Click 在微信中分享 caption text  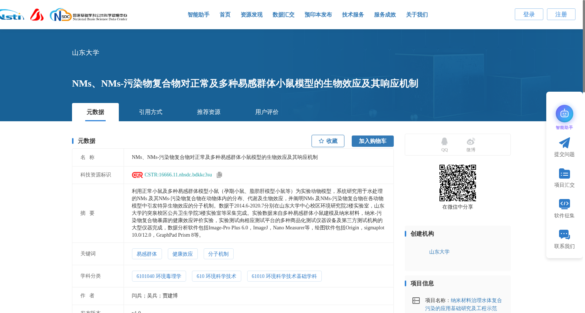pos(458,207)
